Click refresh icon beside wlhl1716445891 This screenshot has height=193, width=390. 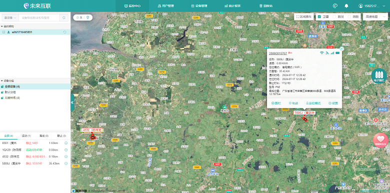65,32
